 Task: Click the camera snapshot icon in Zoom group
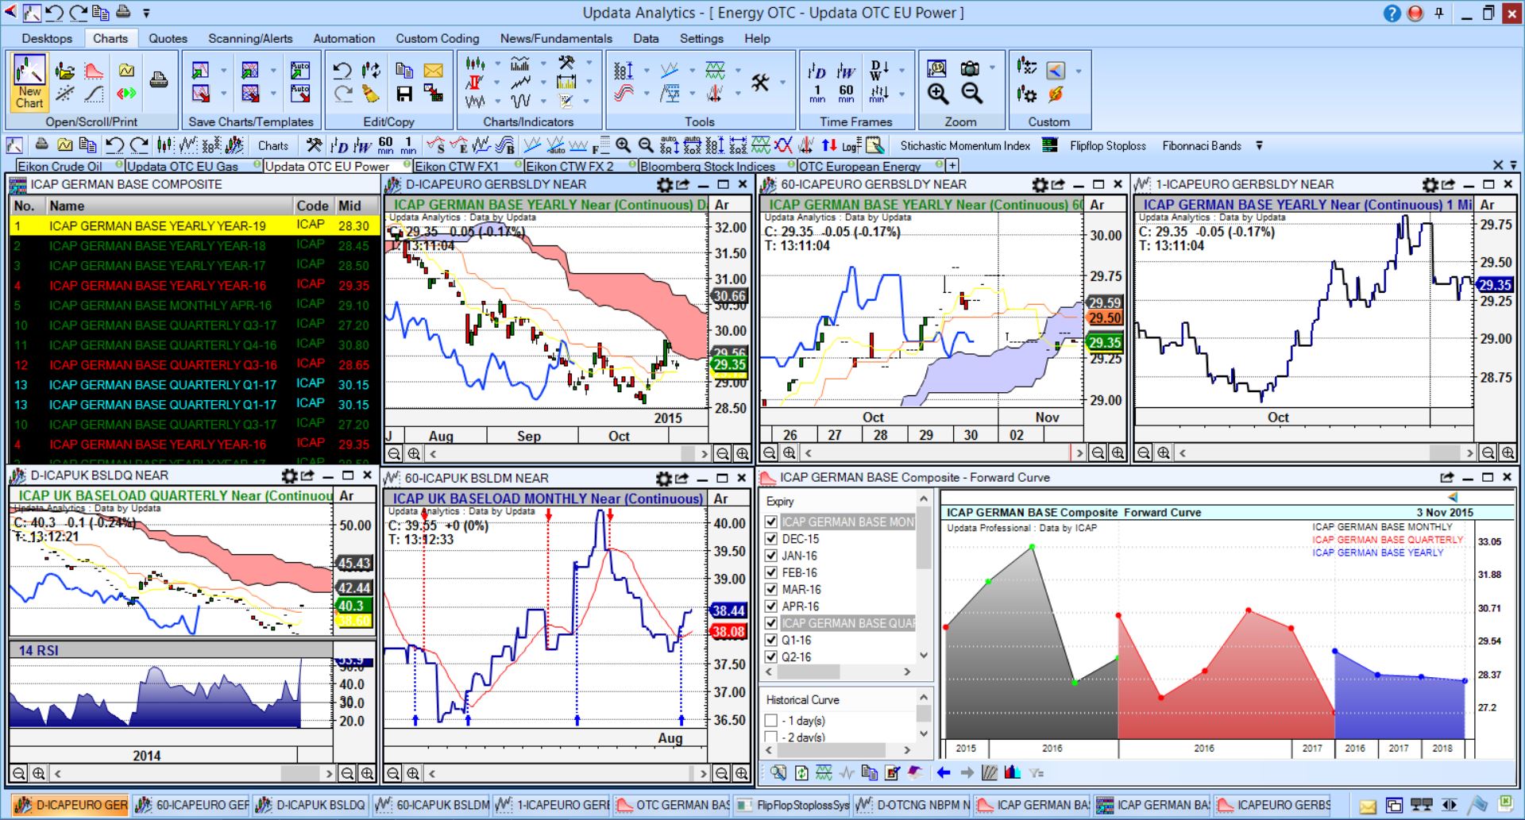970,69
